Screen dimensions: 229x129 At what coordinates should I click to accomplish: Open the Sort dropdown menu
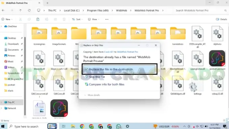(x=77, y=19)
